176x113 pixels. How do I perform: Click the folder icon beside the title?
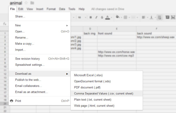click(32, 3)
